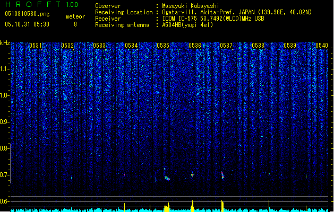Click the 0532 time marker
This screenshot has width=334, height=212.
67,46
